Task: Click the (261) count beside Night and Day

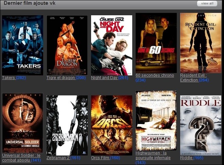Action: 123,78
